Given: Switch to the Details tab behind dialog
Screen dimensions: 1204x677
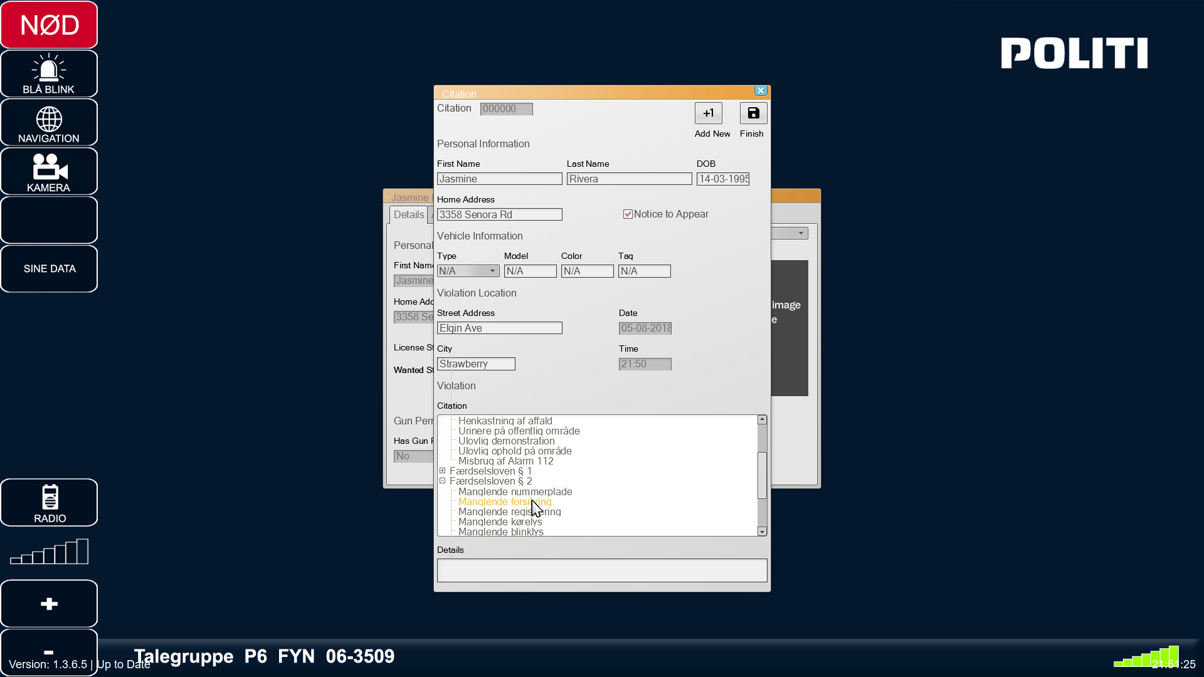Looking at the screenshot, I should [x=409, y=215].
